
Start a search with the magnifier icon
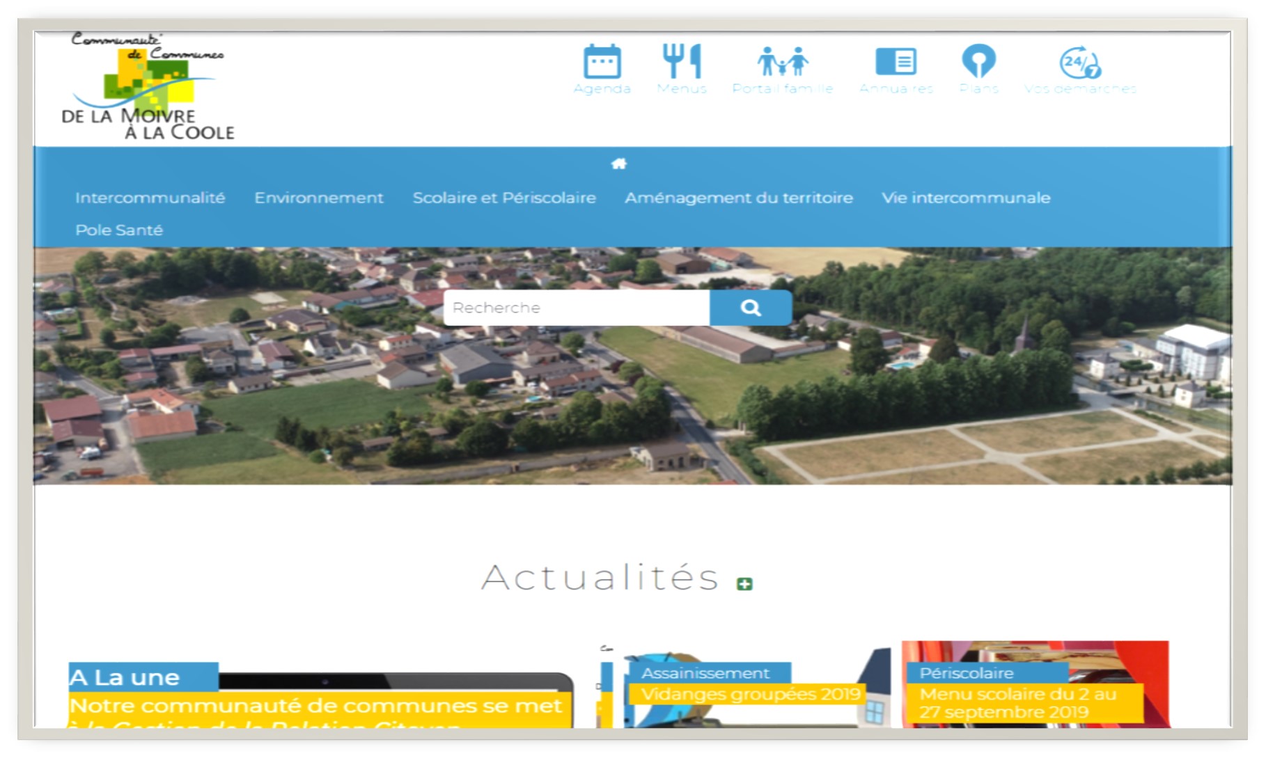tap(750, 307)
